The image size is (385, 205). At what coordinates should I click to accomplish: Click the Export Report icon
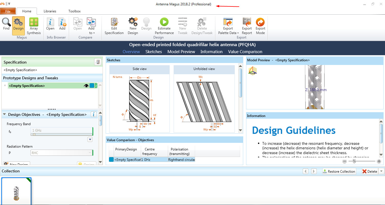[247, 26]
